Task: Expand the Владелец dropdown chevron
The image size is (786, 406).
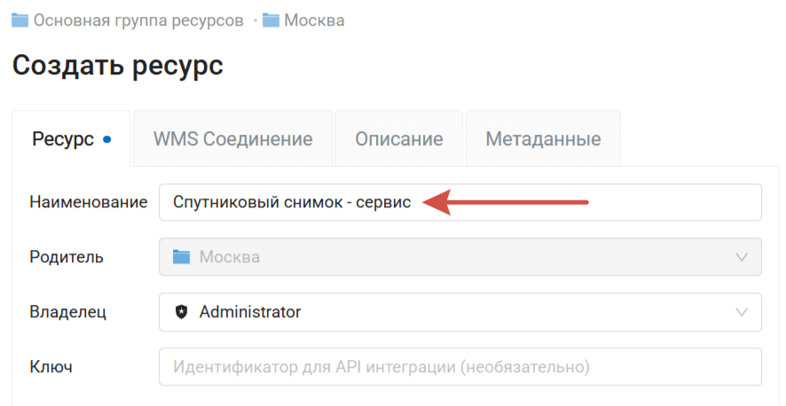Action: click(742, 312)
